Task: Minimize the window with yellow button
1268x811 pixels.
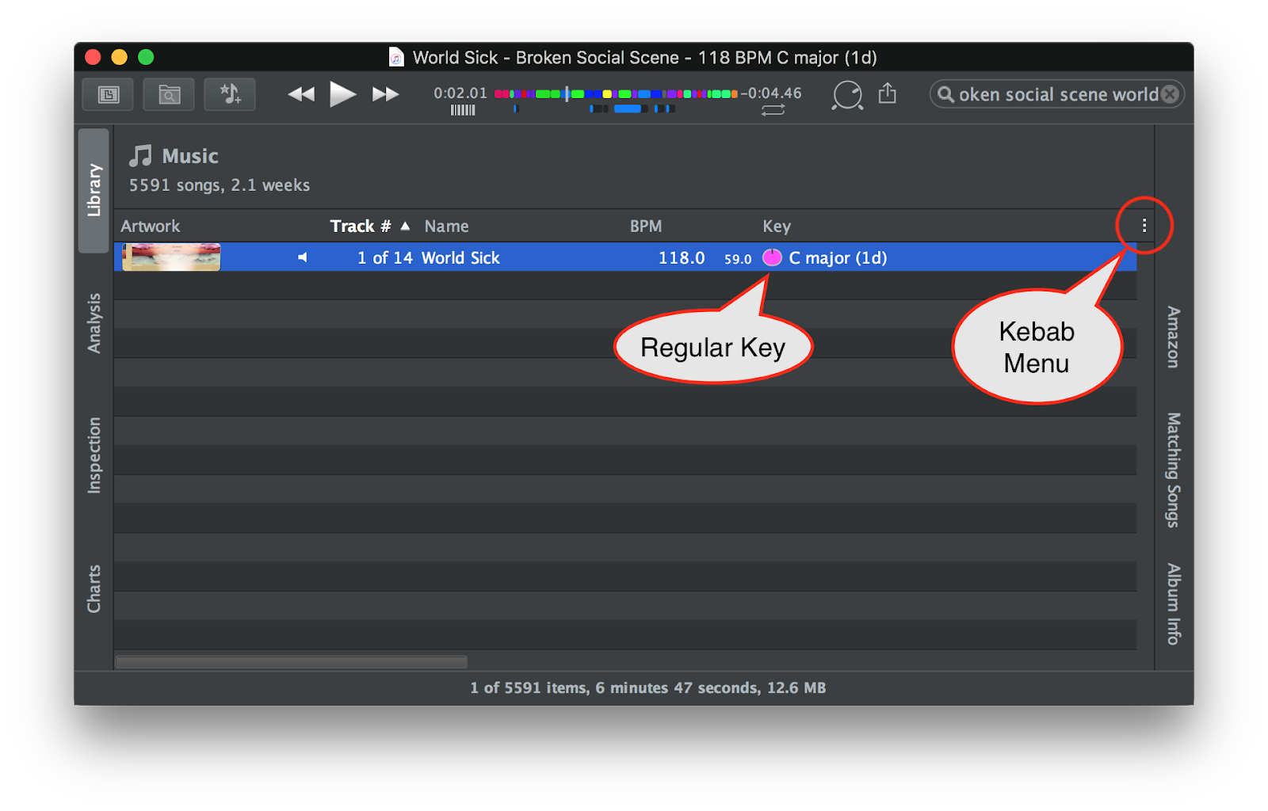Action: pos(119,57)
